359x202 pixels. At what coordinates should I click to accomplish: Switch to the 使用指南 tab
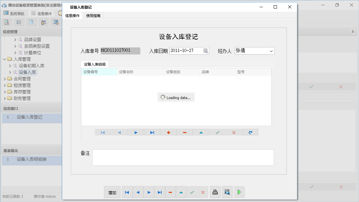(x=93, y=15)
